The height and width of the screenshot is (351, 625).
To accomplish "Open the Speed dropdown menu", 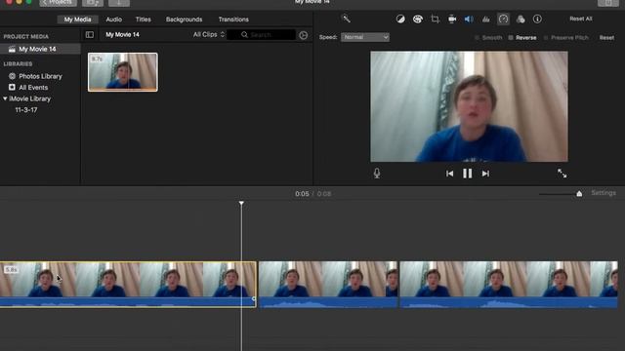I will [x=365, y=37].
